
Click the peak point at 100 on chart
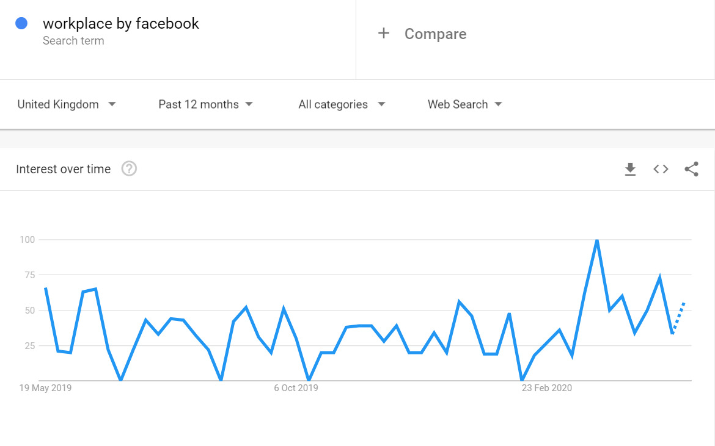coord(597,240)
